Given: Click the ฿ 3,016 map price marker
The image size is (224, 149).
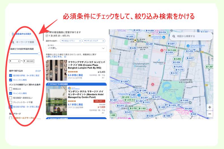Looking at the screenshot, I should pos(137,30).
